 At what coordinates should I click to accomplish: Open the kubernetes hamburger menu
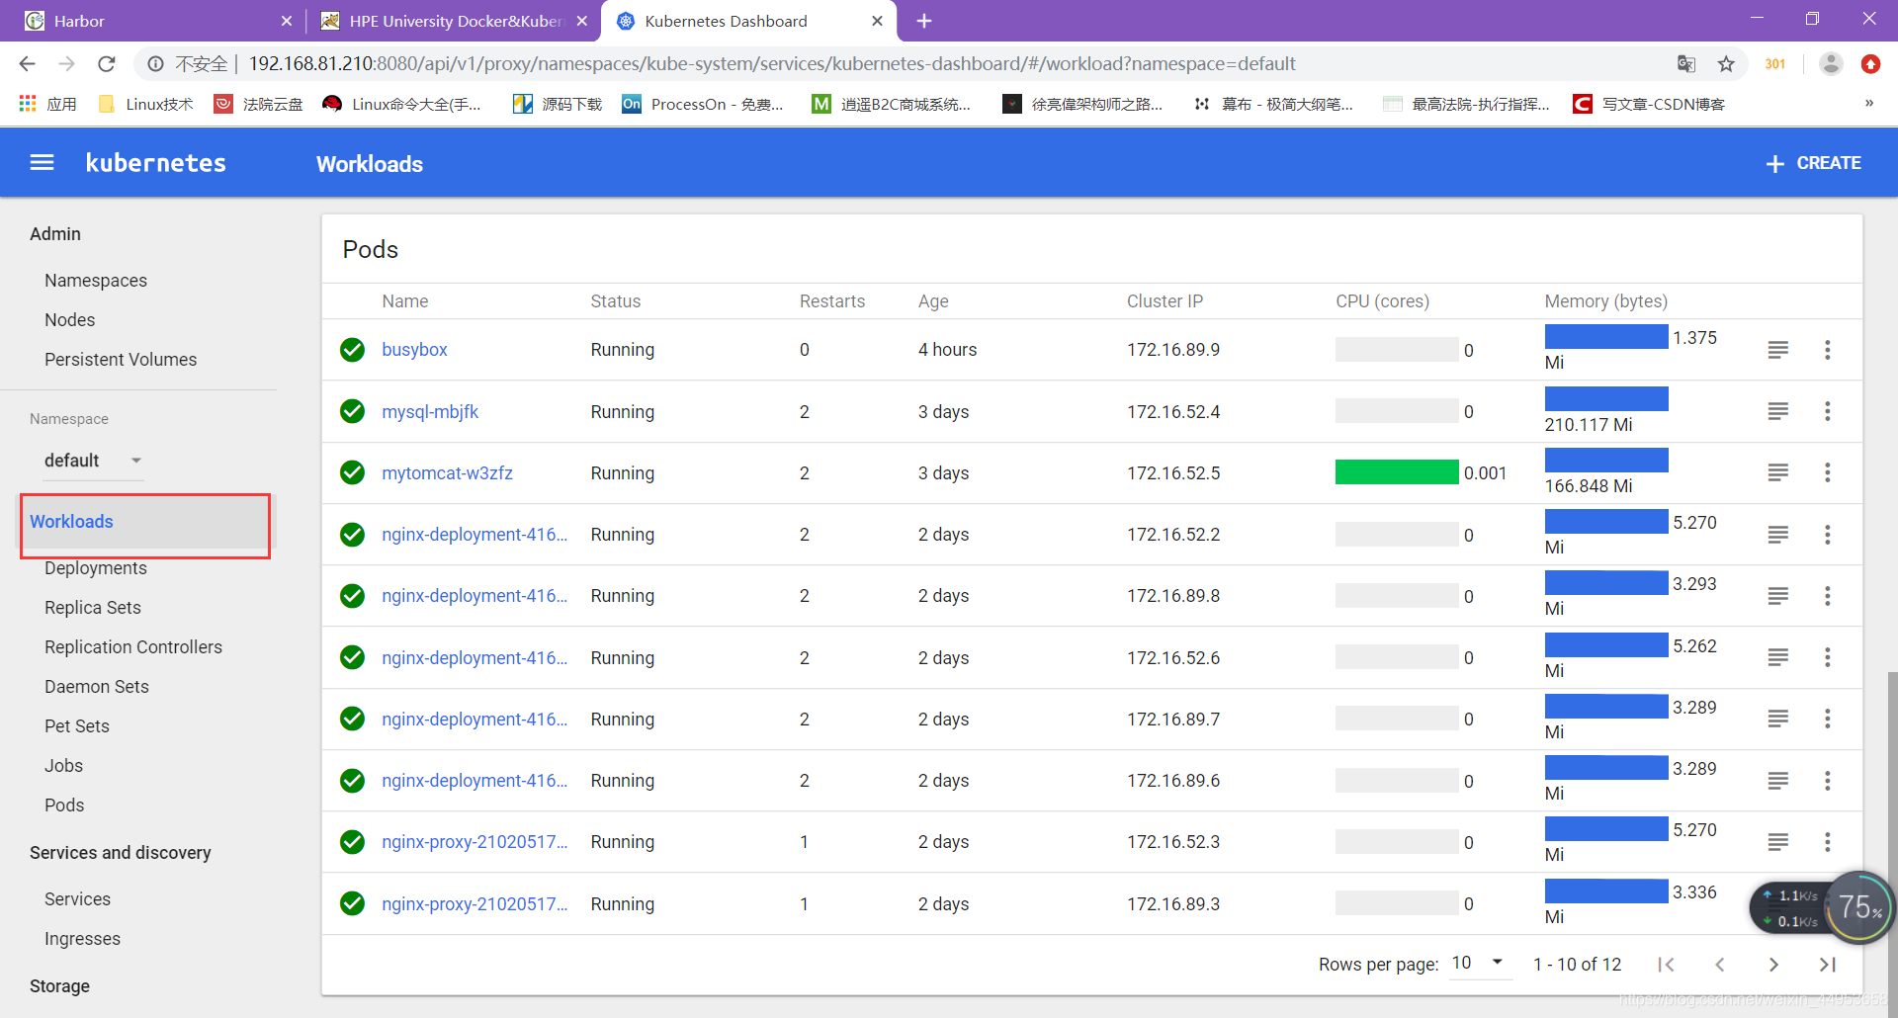click(x=42, y=163)
